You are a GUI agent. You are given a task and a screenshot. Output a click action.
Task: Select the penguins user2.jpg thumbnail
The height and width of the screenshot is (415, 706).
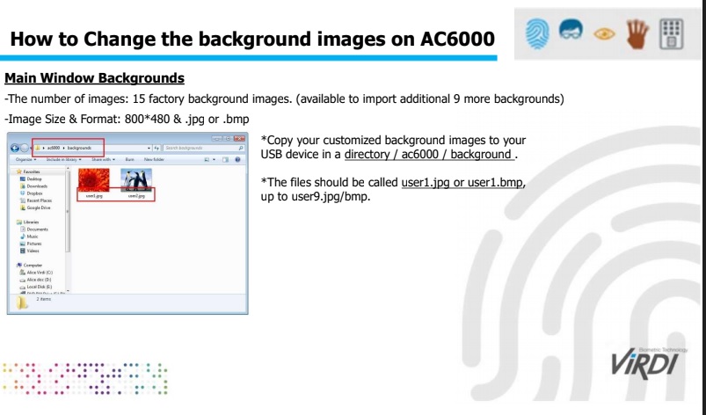click(136, 180)
